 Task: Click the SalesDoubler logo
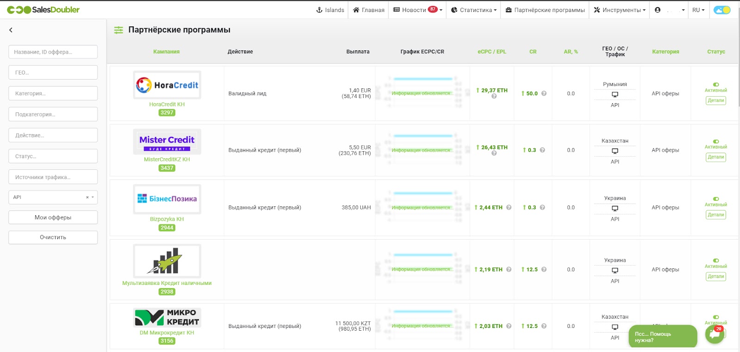tap(43, 10)
